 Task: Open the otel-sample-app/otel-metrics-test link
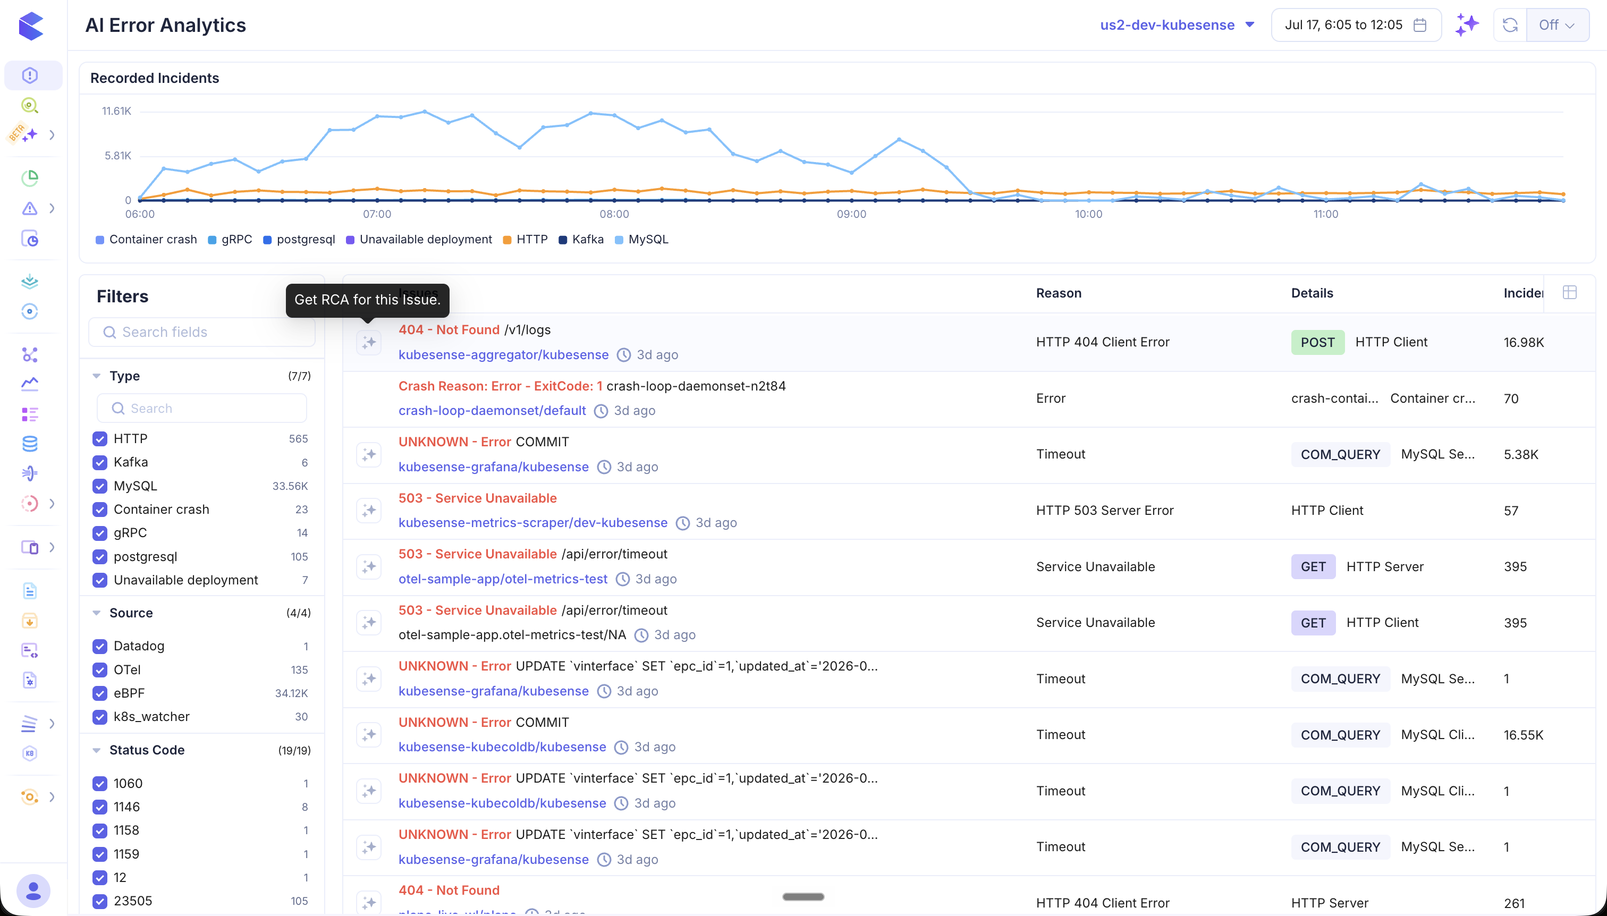(503, 579)
